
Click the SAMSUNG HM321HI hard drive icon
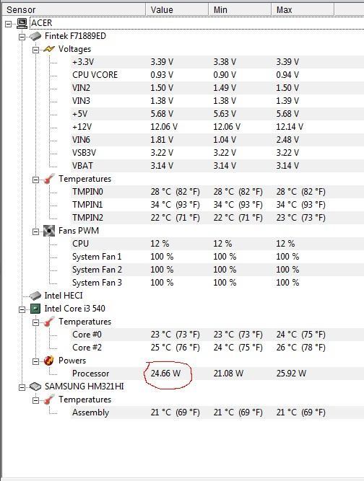35,387
